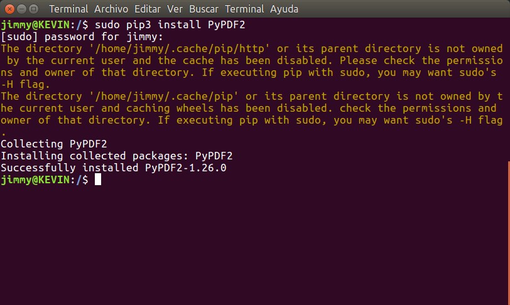Click the empty terminal area below the prompt
The image size is (510, 305).
point(251,245)
